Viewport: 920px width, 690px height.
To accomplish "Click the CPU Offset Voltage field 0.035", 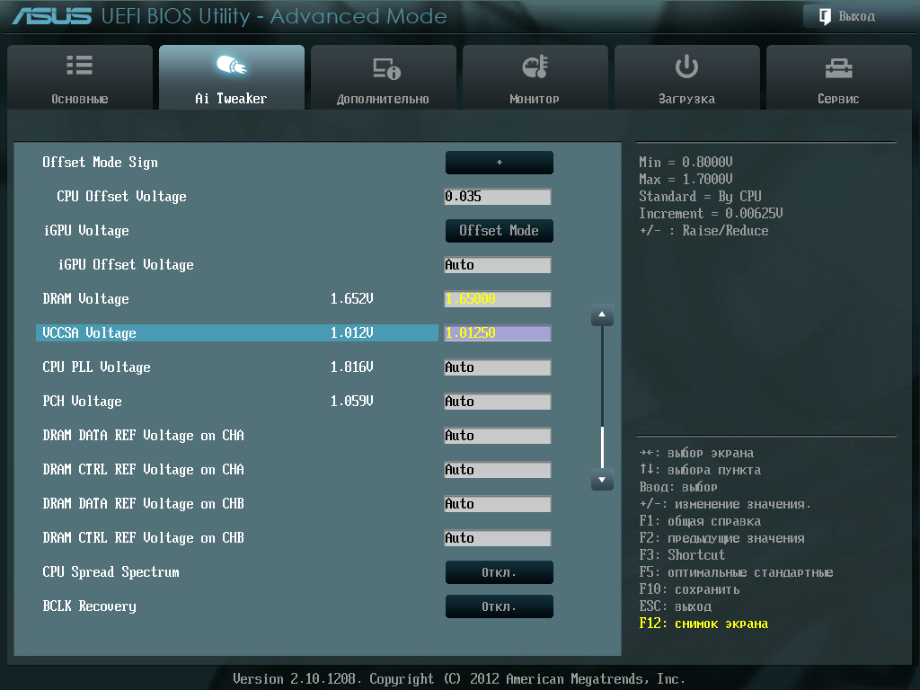I will point(498,197).
